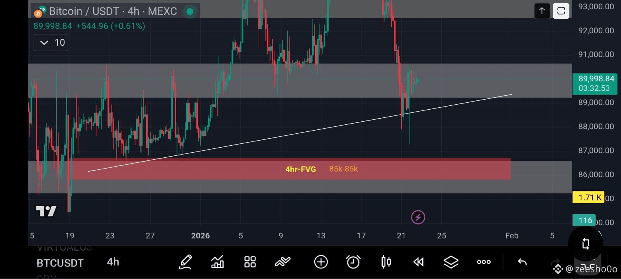Open the layout grid icon

250,262
